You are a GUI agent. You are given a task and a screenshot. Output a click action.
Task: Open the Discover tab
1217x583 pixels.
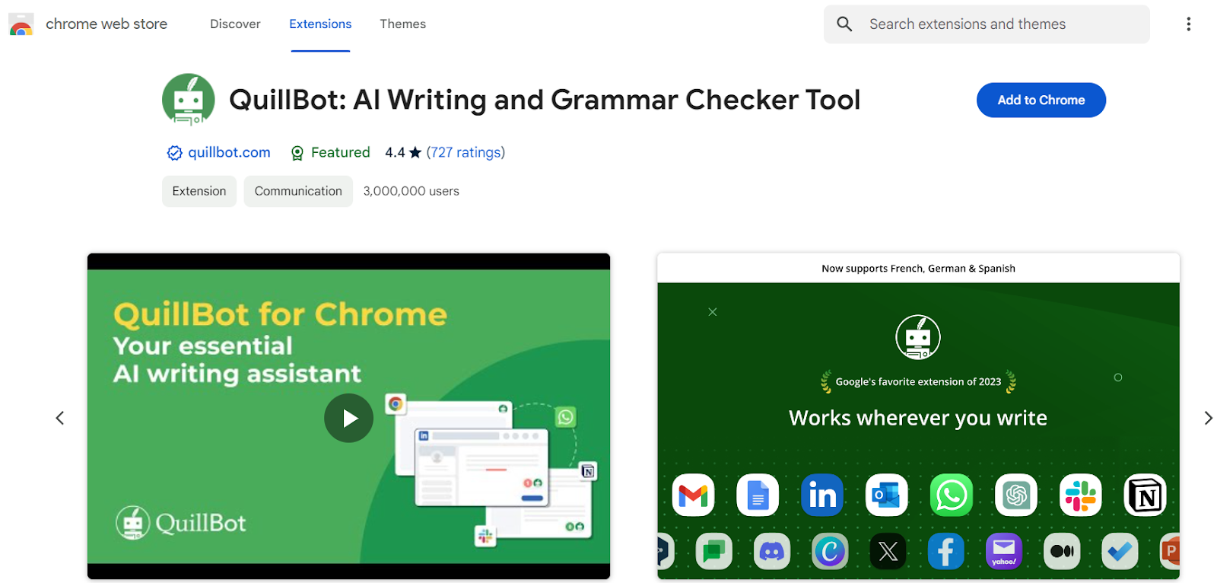coord(235,24)
